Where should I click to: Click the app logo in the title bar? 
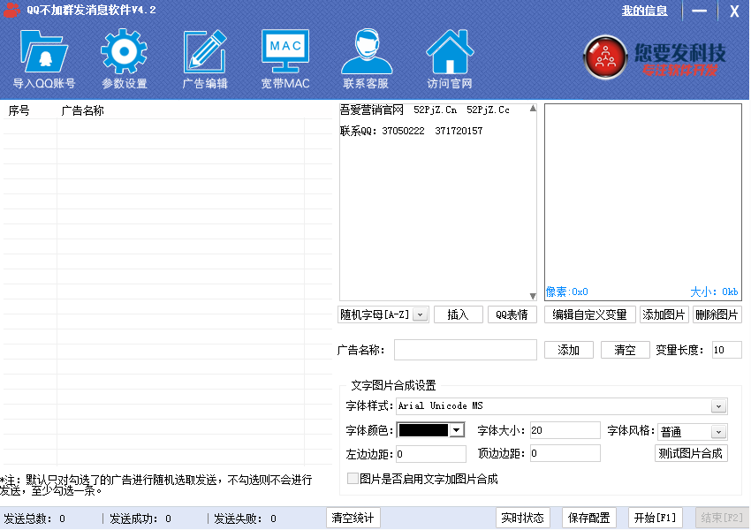[x=11, y=11]
